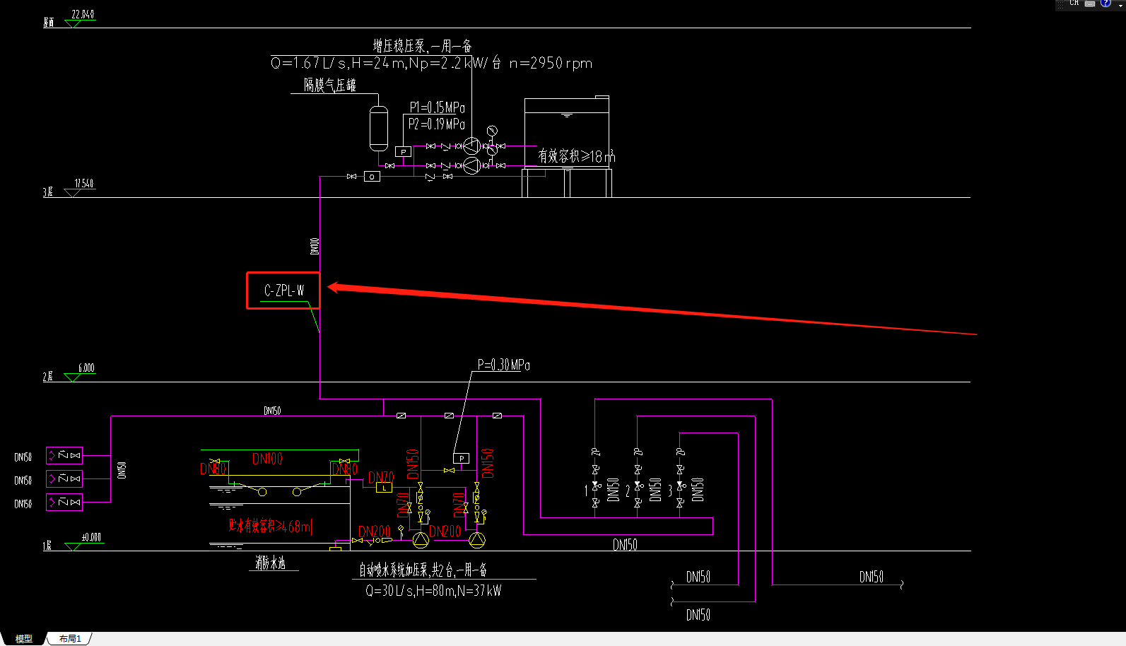Click the 6.000 elevation value
The height and width of the screenshot is (646, 1126).
click(86, 368)
